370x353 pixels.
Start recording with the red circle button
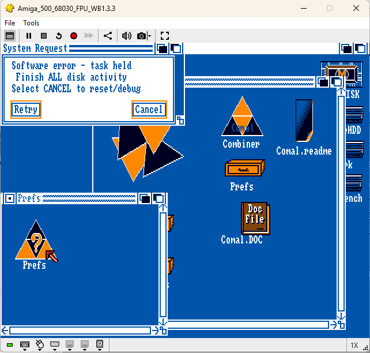(x=74, y=36)
